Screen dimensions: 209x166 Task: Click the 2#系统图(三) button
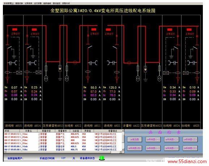[x=190, y=148]
